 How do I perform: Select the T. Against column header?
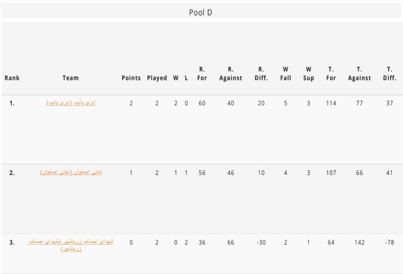[x=359, y=73]
